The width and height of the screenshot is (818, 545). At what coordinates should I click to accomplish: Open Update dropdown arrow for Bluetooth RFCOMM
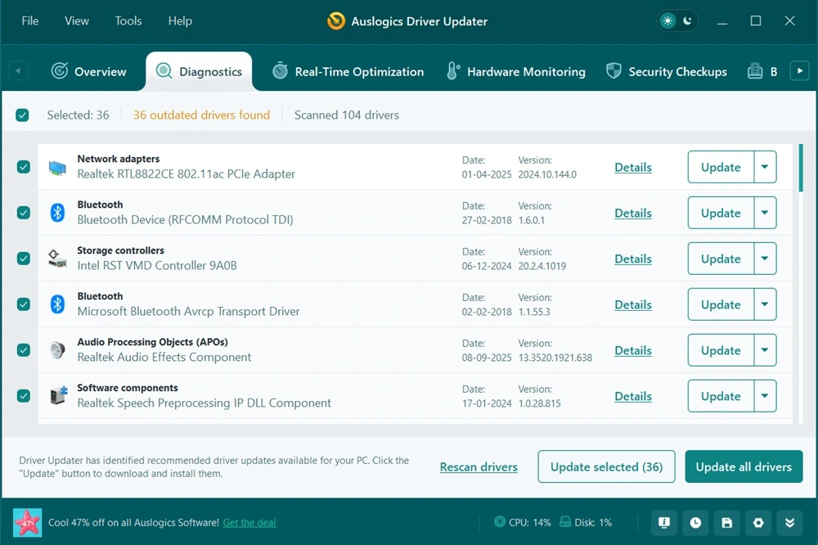coord(765,213)
